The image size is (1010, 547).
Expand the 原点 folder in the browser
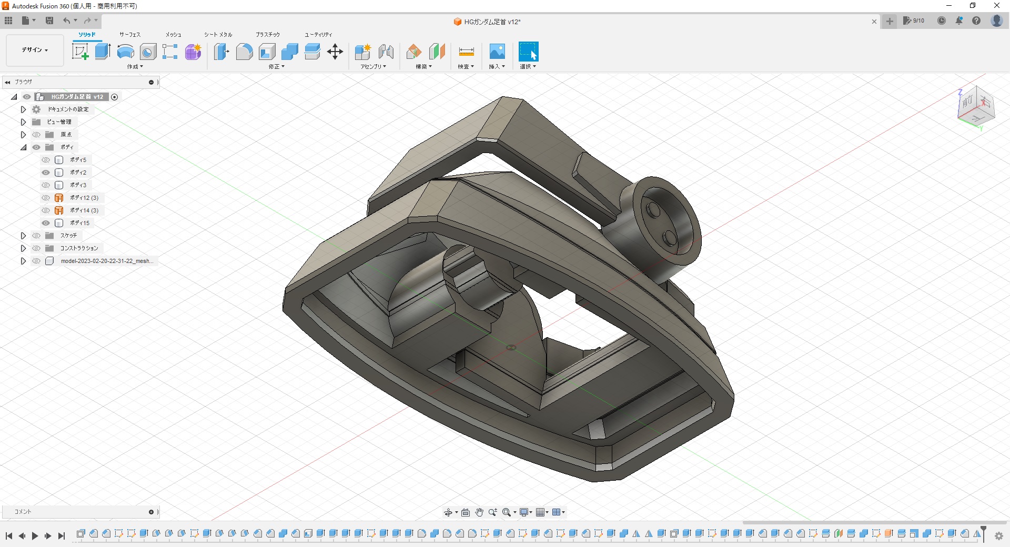[23, 135]
